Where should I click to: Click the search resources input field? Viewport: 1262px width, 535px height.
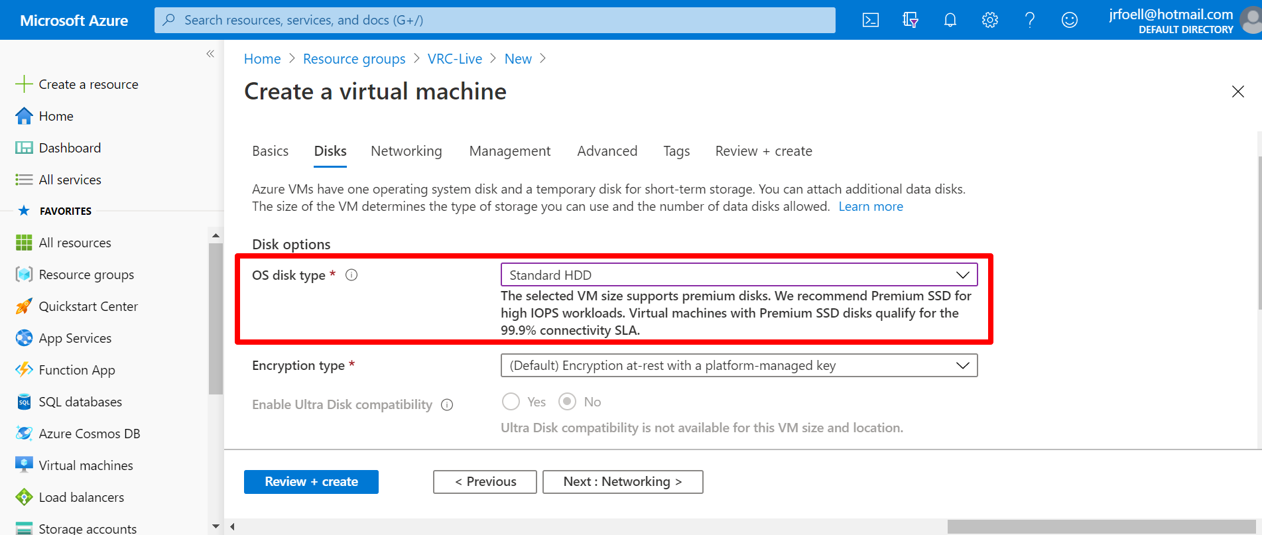(495, 20)
